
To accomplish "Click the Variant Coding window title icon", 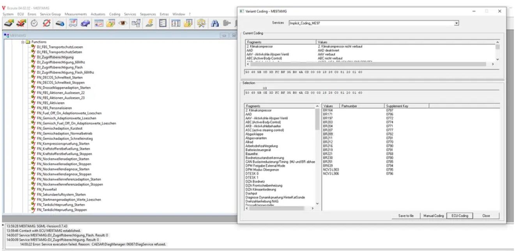I will [242, 11].
